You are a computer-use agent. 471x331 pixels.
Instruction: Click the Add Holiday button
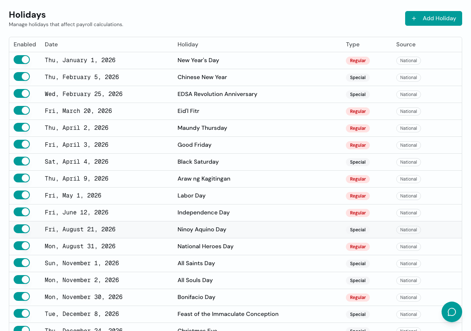coord(433,18)
